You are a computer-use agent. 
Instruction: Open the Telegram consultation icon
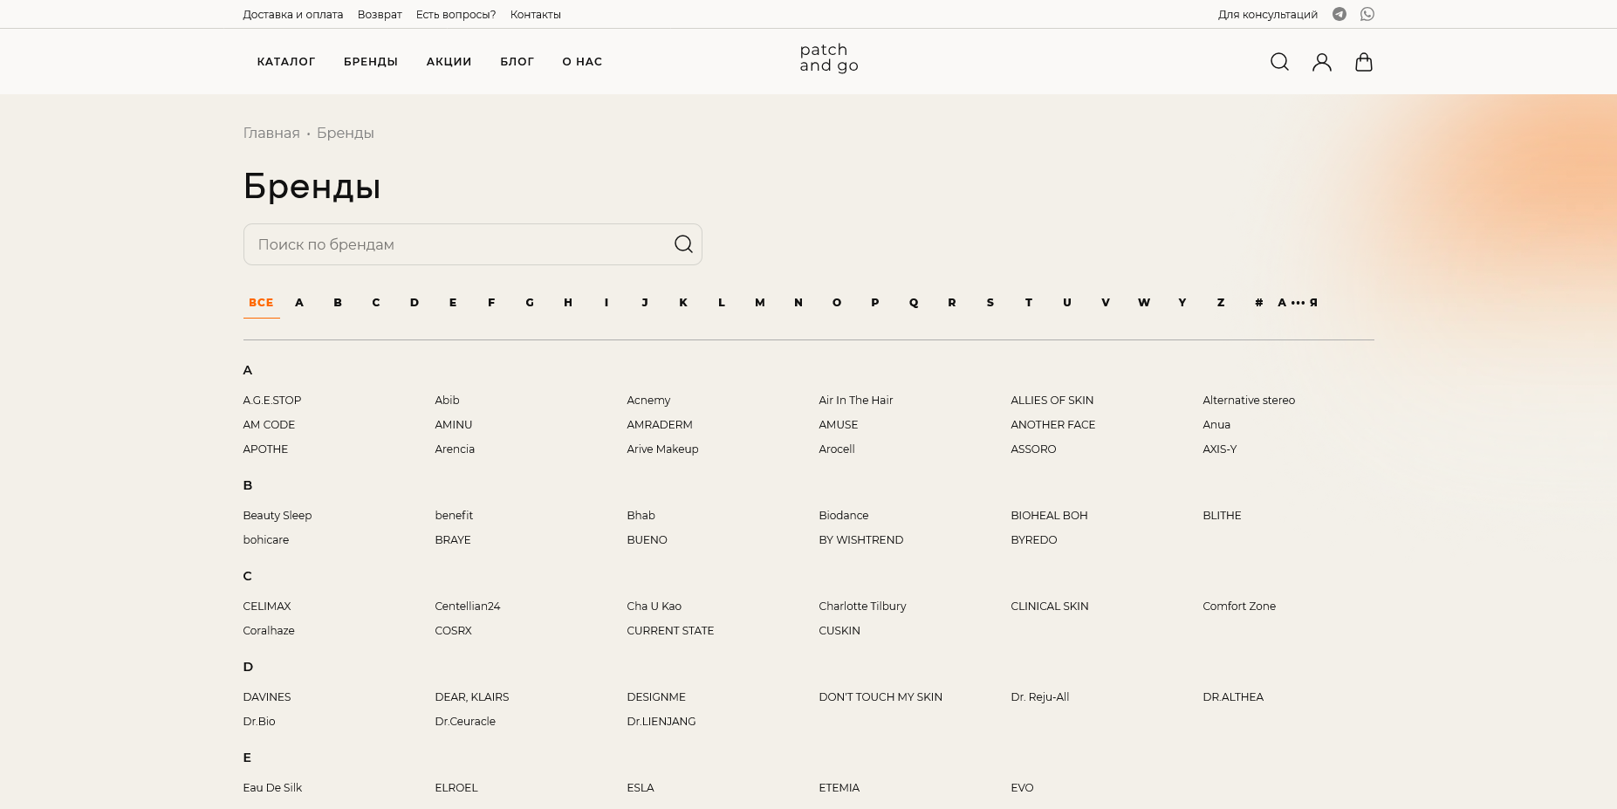[1340, 14]
